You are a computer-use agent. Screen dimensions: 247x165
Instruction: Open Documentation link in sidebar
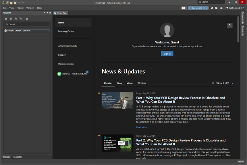point(66,64)
